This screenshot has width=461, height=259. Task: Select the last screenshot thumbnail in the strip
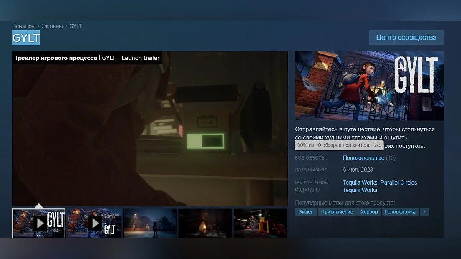pos(260,223)
